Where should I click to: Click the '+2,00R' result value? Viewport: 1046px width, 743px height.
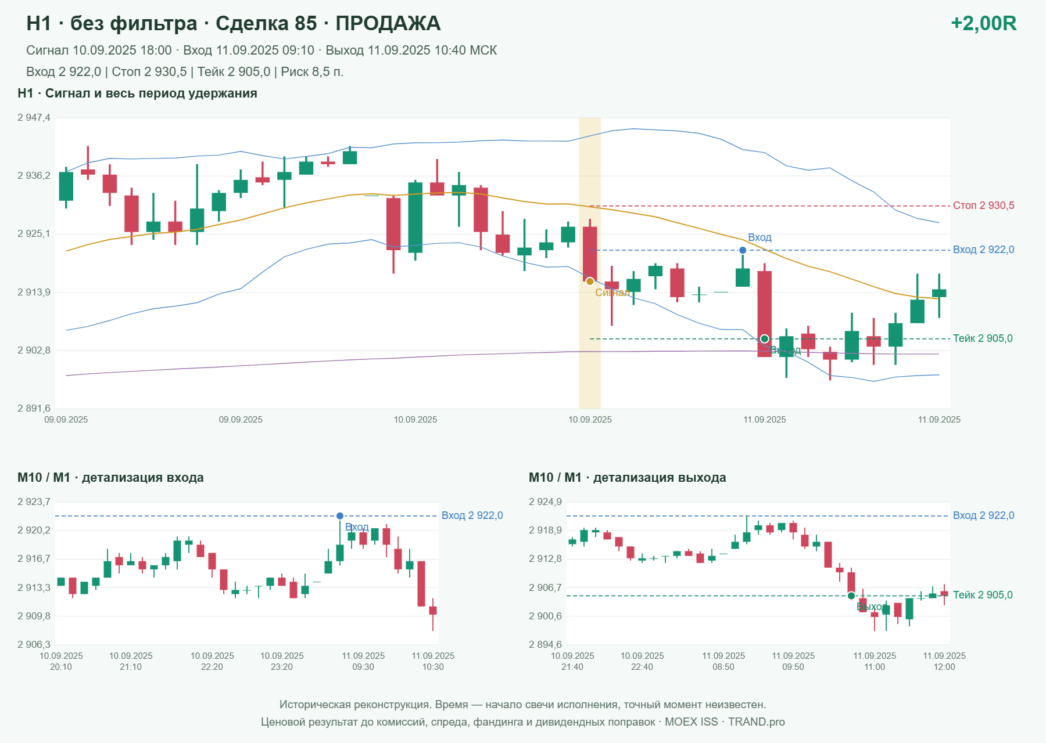(983, 23)
